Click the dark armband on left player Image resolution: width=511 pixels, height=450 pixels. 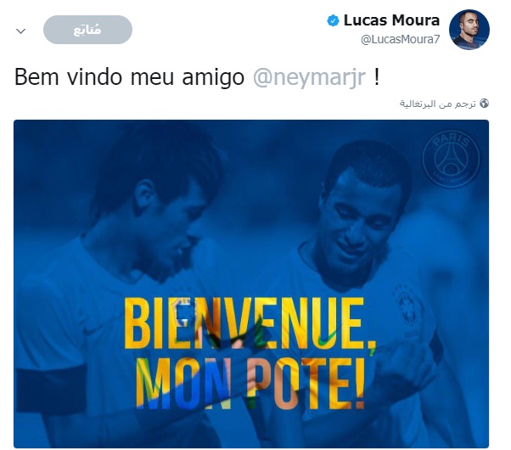[x=51, y=385]
